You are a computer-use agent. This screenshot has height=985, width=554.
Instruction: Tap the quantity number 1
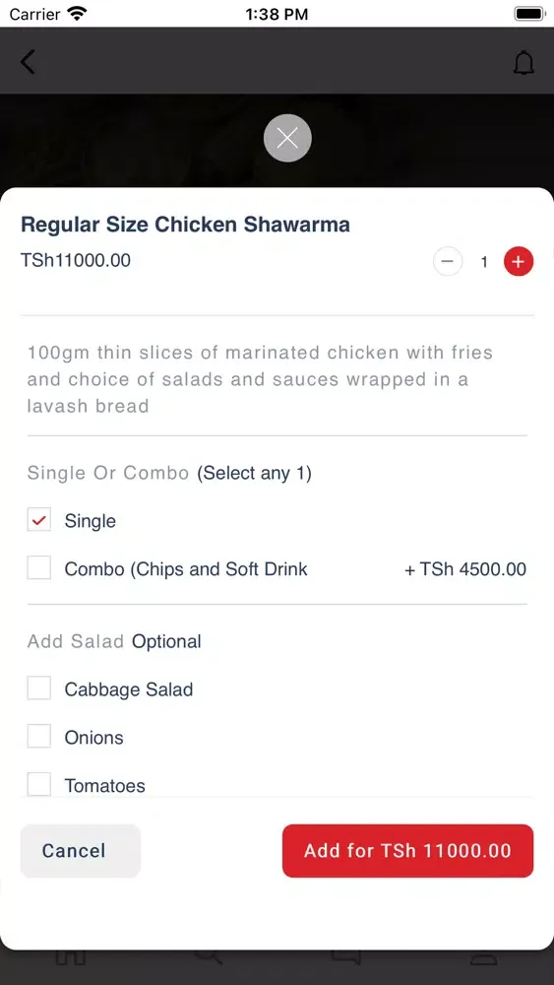click(x=484, y=263)
